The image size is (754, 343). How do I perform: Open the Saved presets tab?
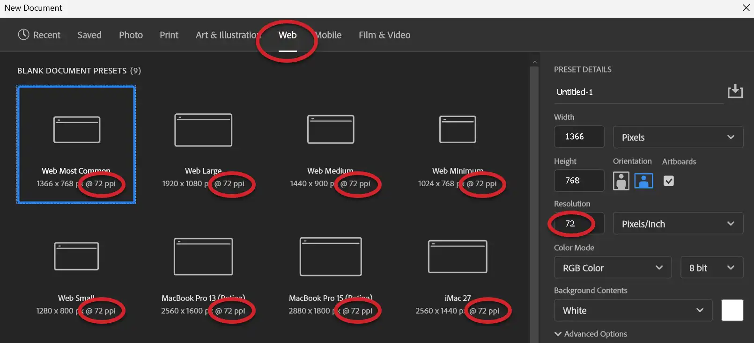89,35
